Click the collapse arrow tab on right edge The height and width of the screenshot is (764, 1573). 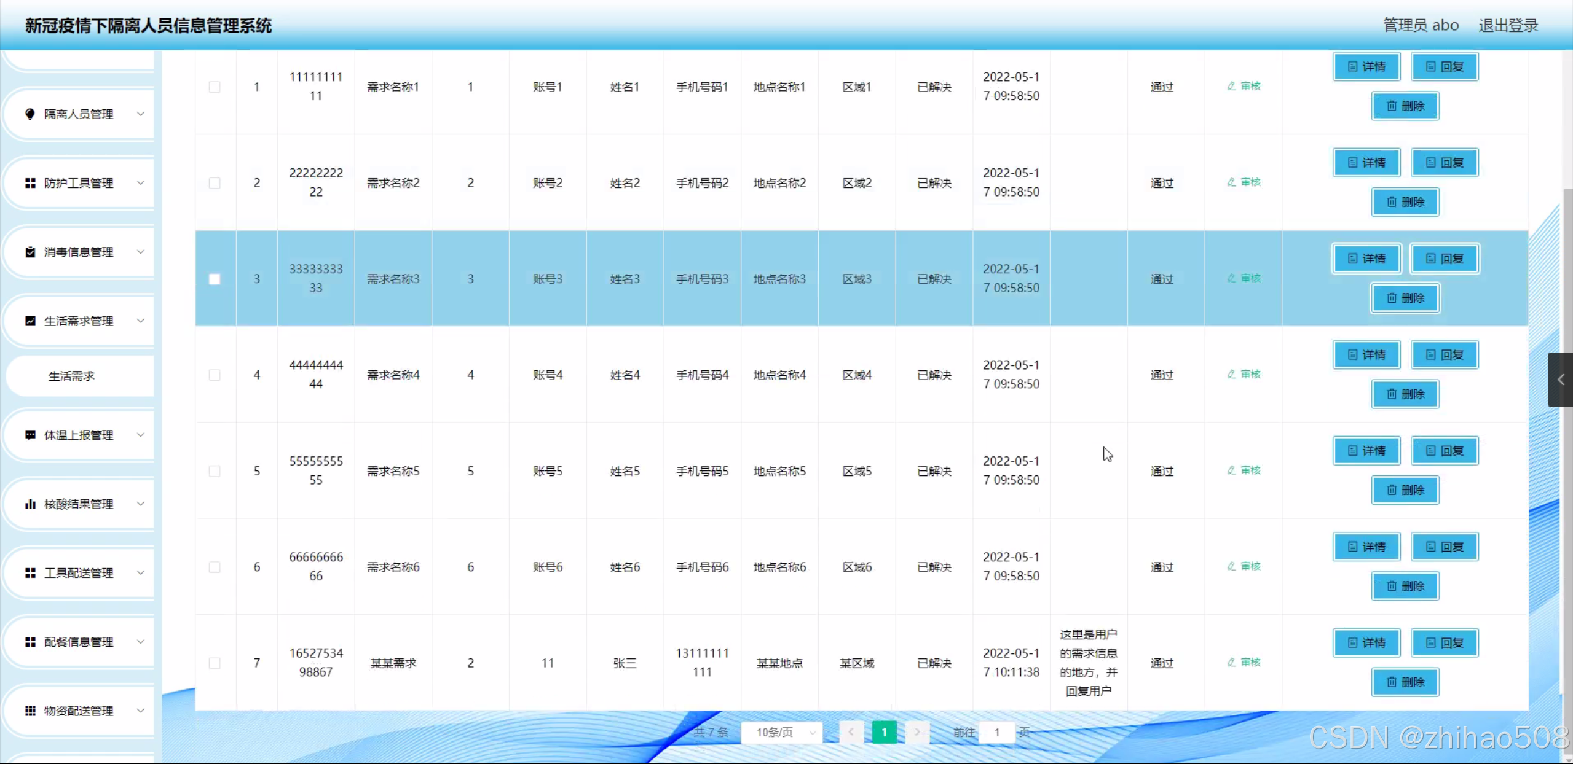point(1560,380)
